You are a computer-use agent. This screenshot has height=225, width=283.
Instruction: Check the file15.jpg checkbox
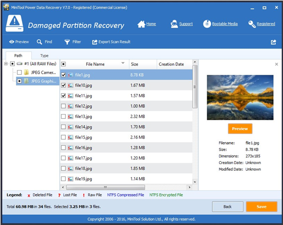click(63, 137)
